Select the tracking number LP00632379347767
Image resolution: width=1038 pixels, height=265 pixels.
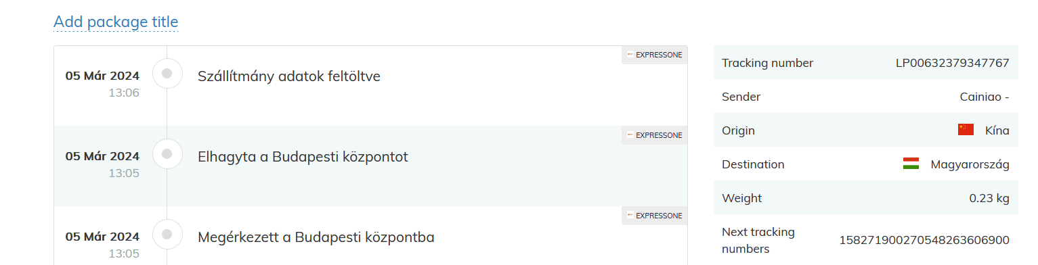952,63
